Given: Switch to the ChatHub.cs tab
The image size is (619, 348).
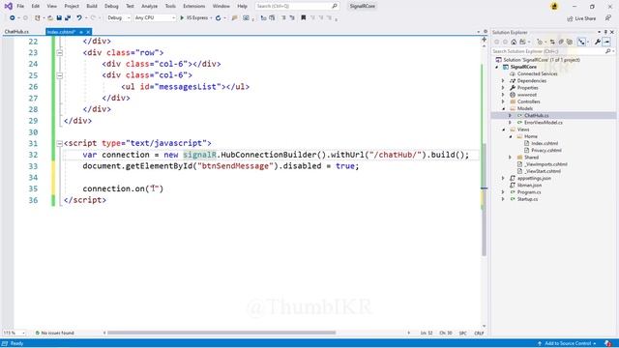Looking at the screenshot, I should click(16, 32).
